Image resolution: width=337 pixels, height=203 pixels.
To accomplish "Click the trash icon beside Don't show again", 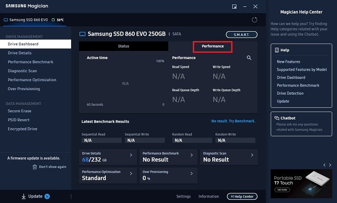I will pos(35,167).
